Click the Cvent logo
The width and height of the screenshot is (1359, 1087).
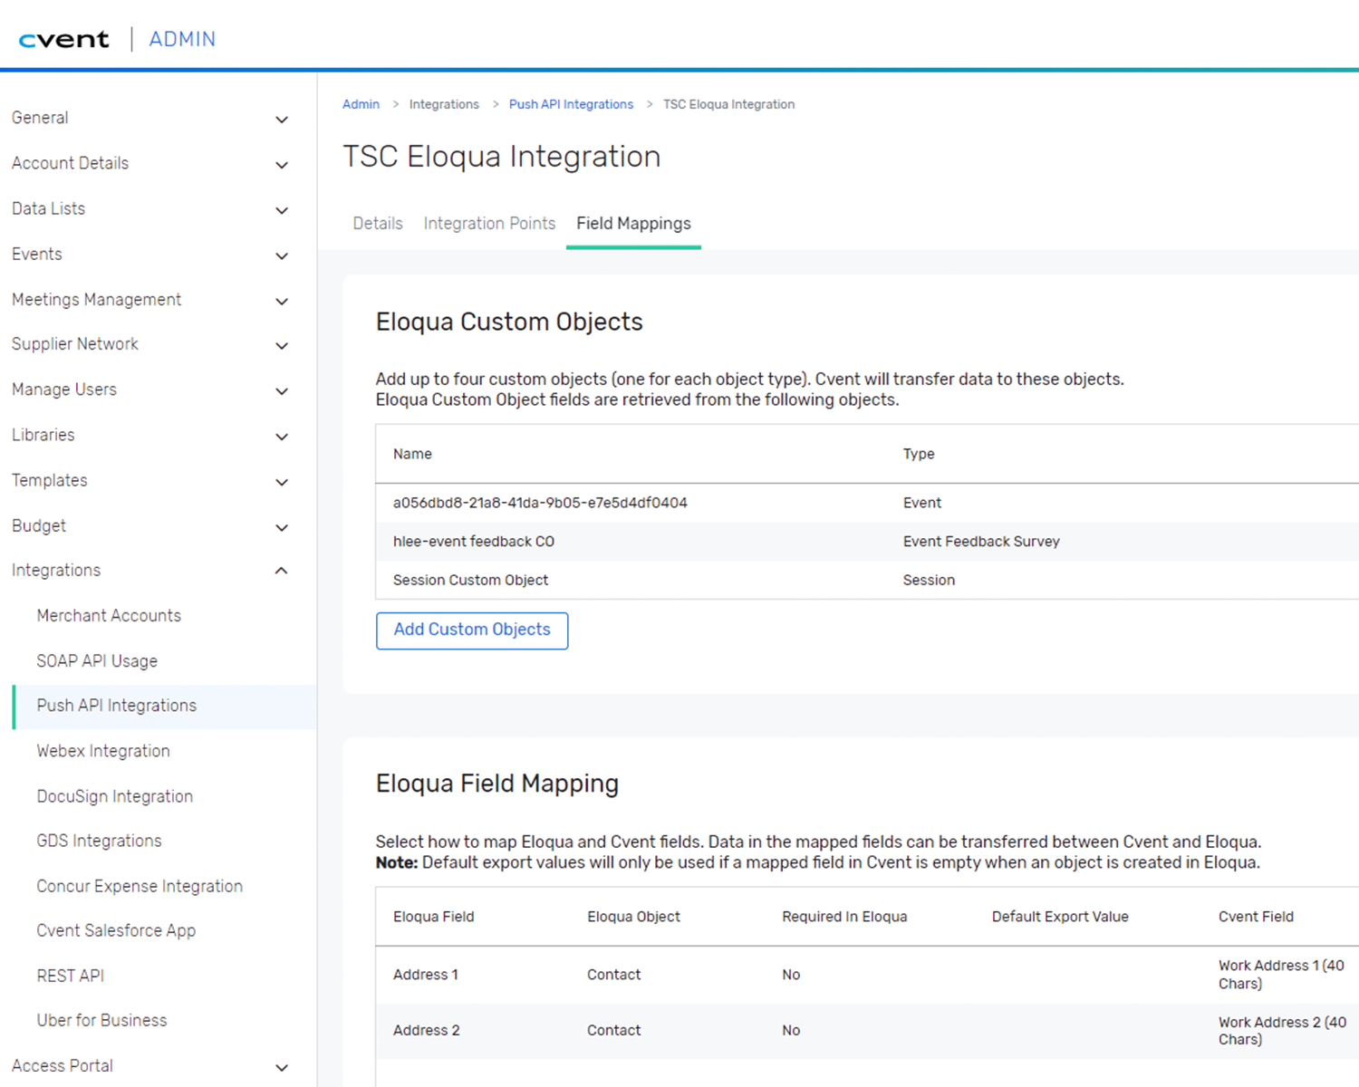coord(63,38)
